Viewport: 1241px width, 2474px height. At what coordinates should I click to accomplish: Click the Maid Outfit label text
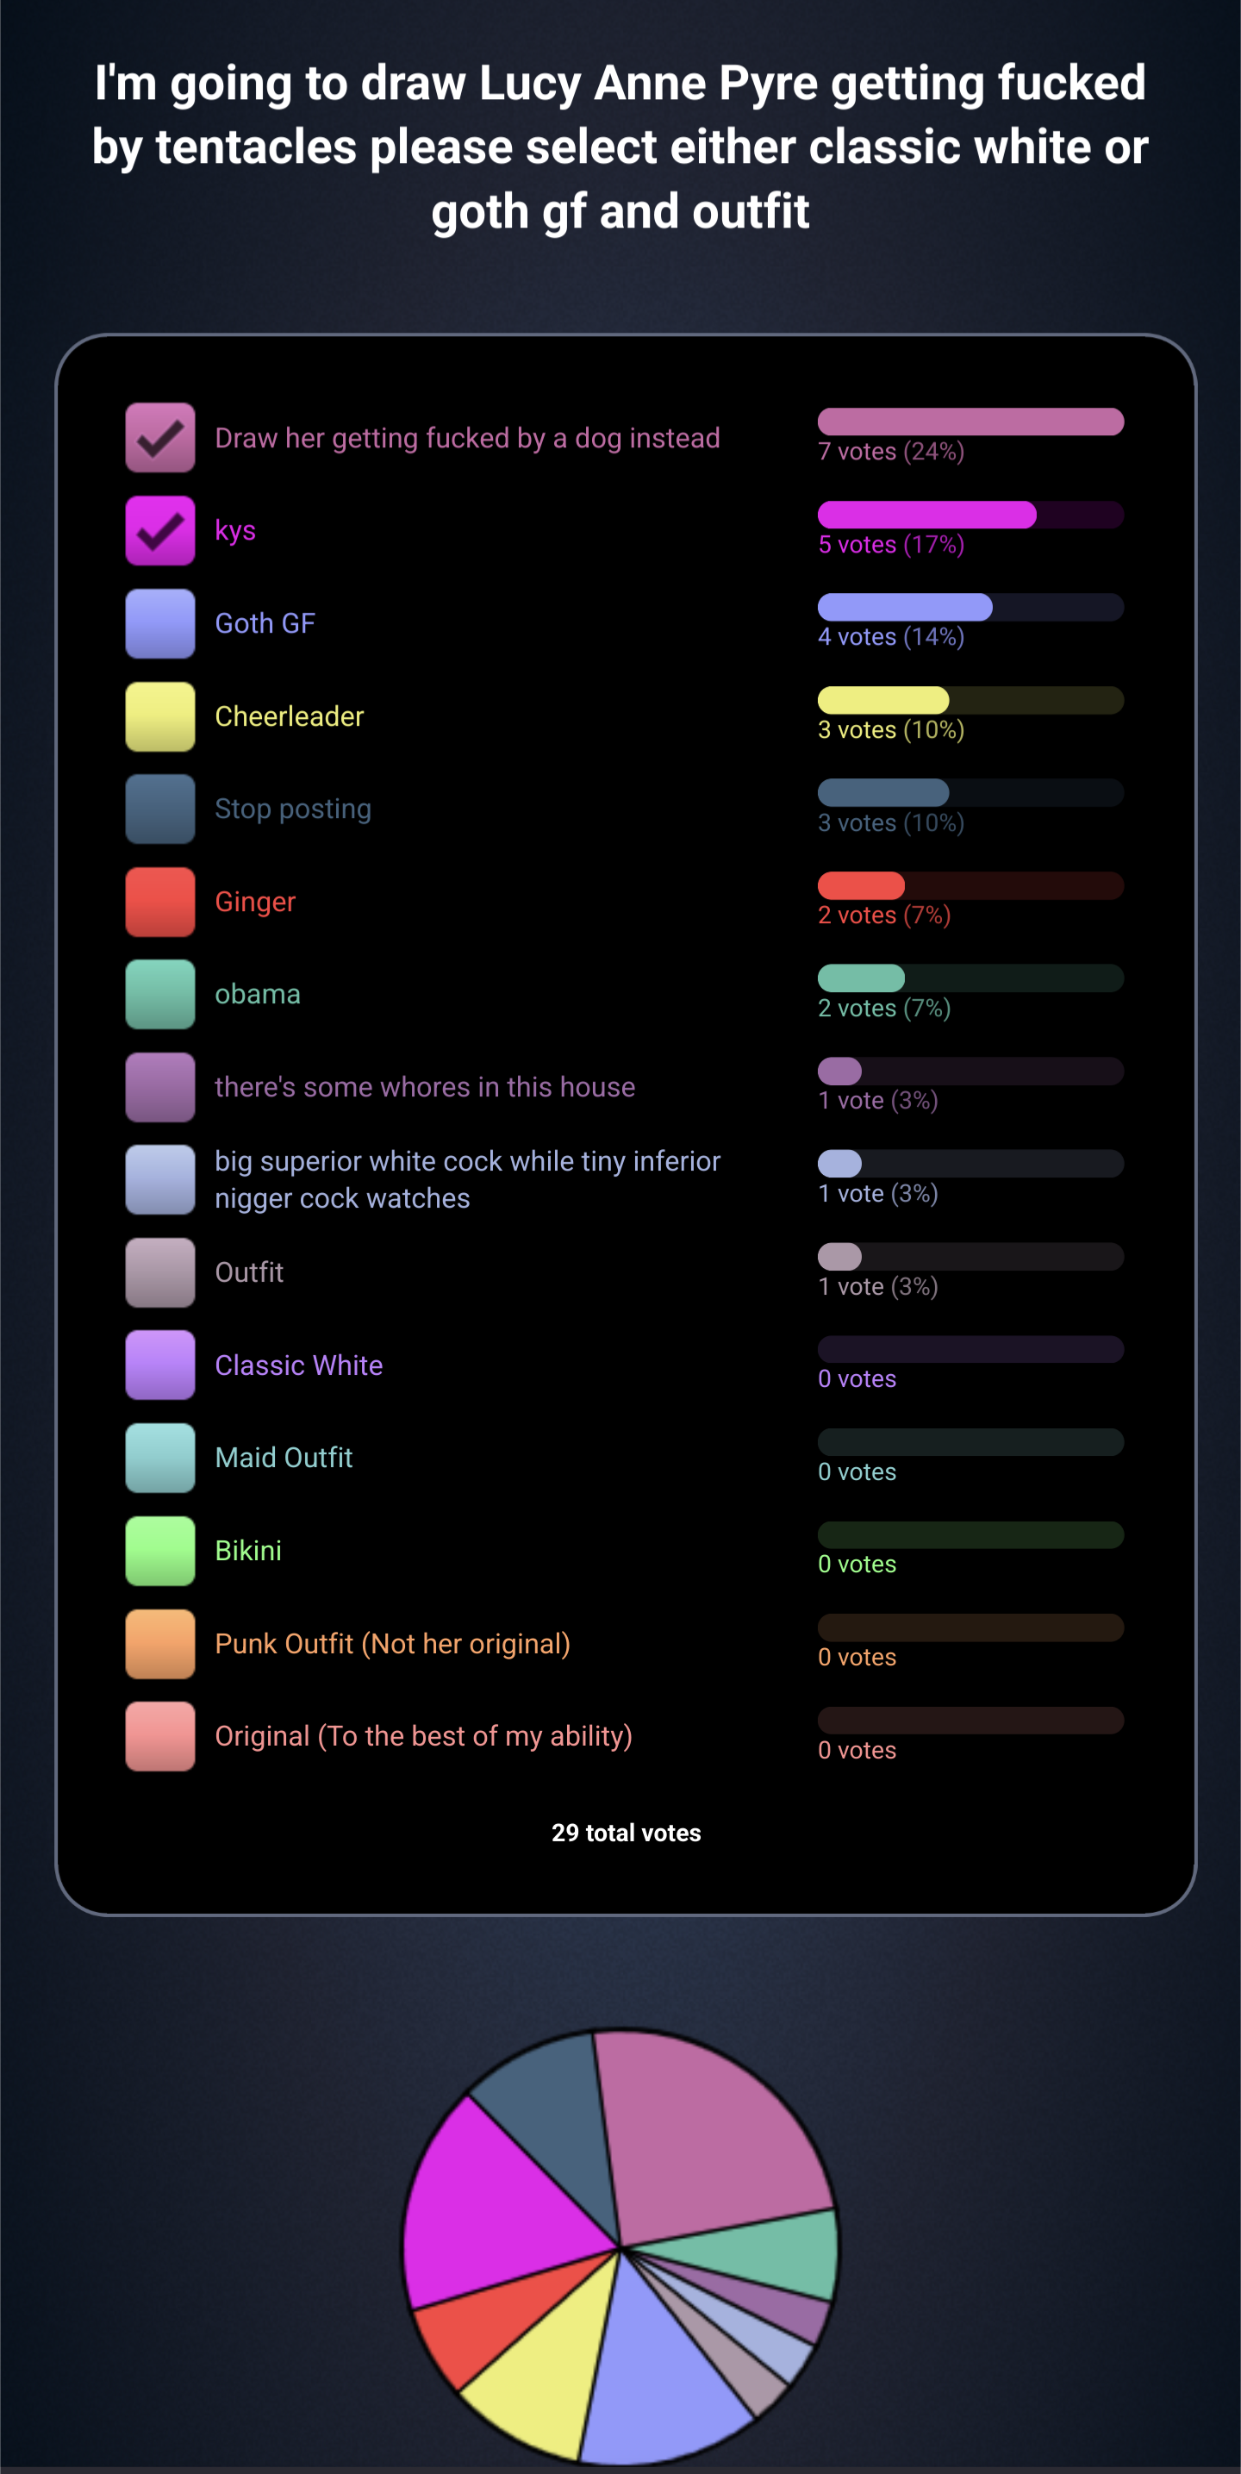[284, 1458]
